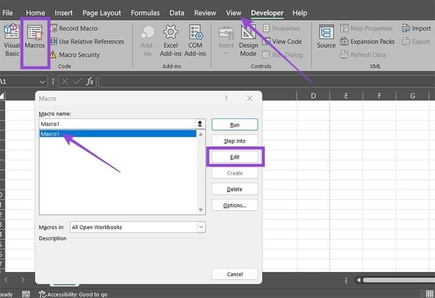The width and height of the screenshot is (435, 298).
Task: Click the Macros icon in ribbon
Action: 35,40
